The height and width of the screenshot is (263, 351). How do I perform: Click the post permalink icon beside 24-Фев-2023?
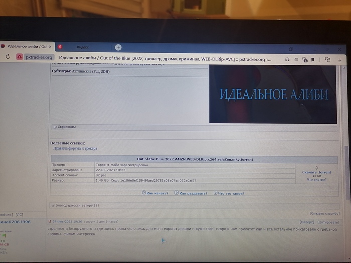coord(50,221)
